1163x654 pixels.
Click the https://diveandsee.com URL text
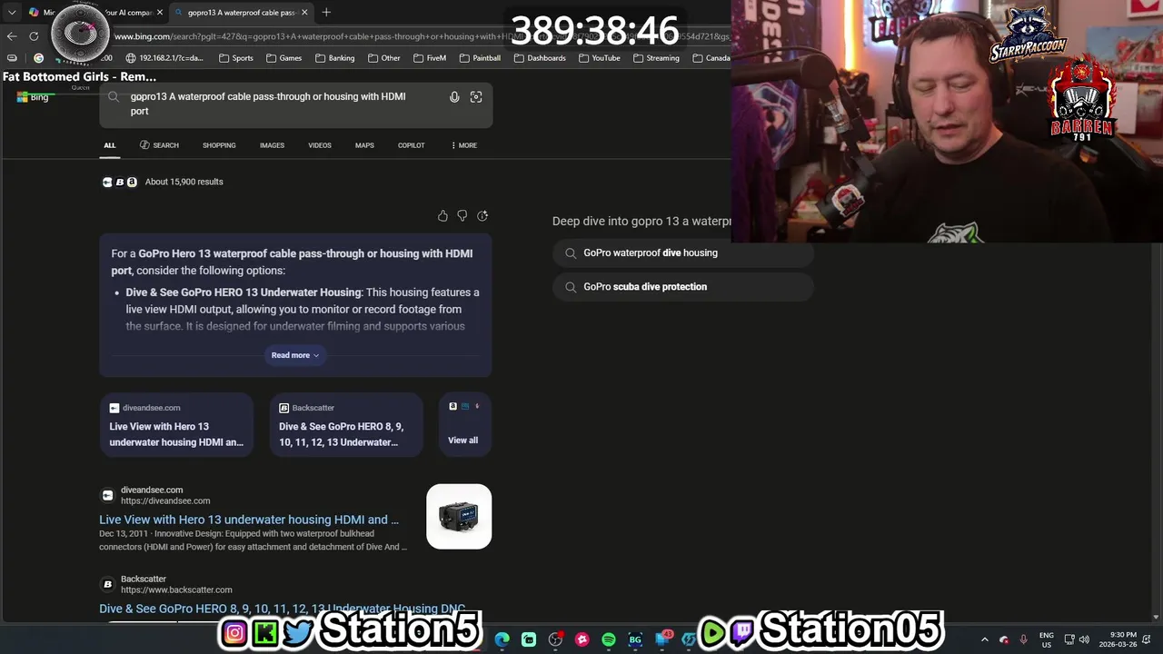pyautogui.click(x=165, y=500)
